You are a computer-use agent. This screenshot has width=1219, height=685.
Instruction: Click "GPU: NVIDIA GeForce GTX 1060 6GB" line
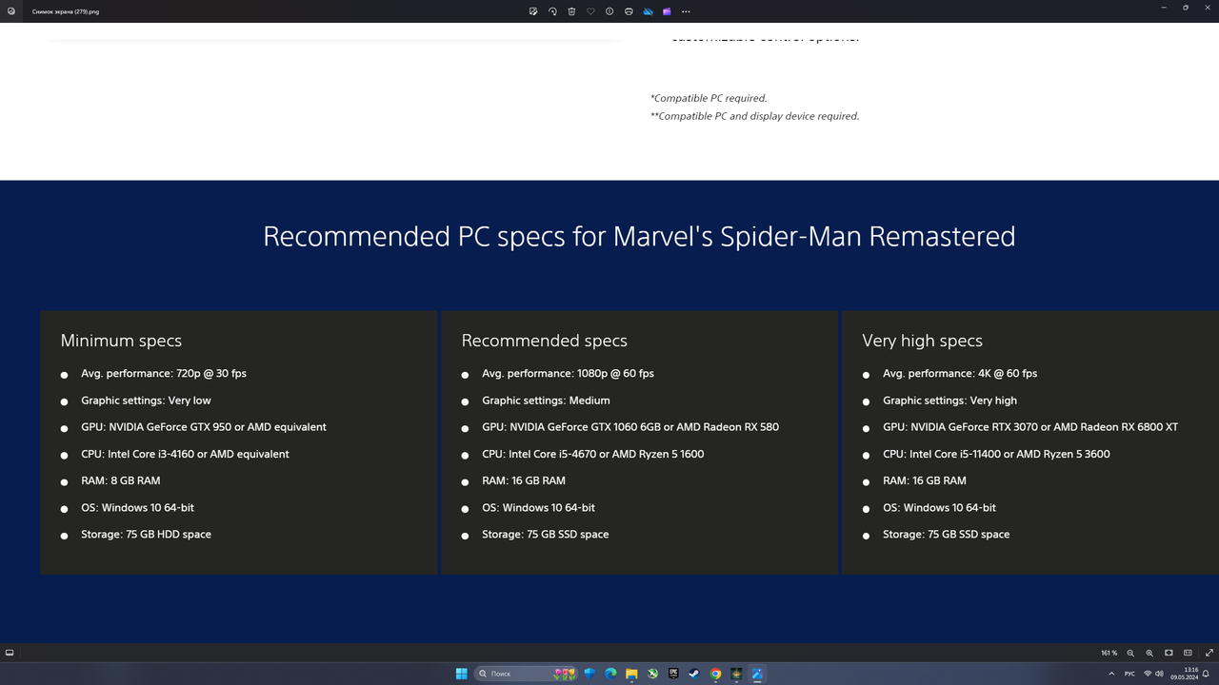[630, 427]
